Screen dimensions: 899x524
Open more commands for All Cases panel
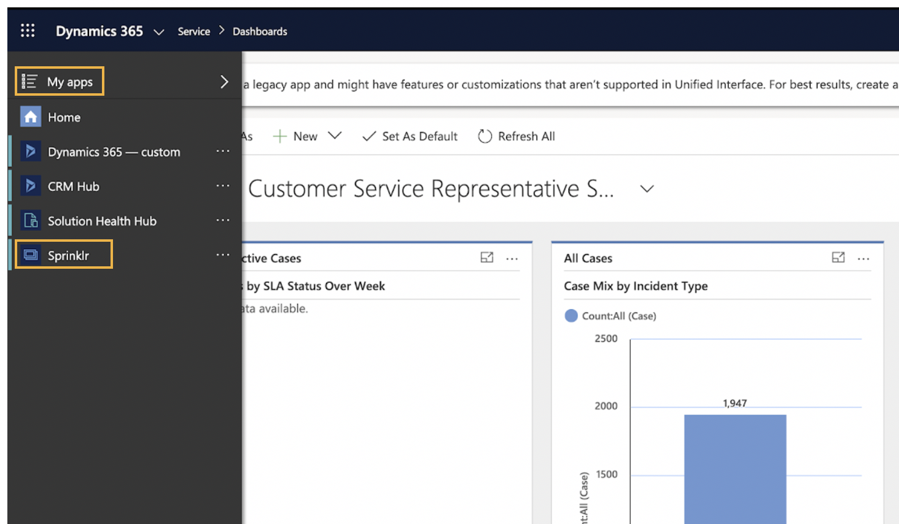(x=863, y=258)
